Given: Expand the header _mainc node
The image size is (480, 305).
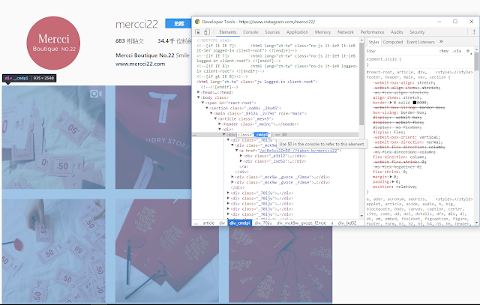Looking at the screenshot, I should pyautogui.click(x=220, y=124).
